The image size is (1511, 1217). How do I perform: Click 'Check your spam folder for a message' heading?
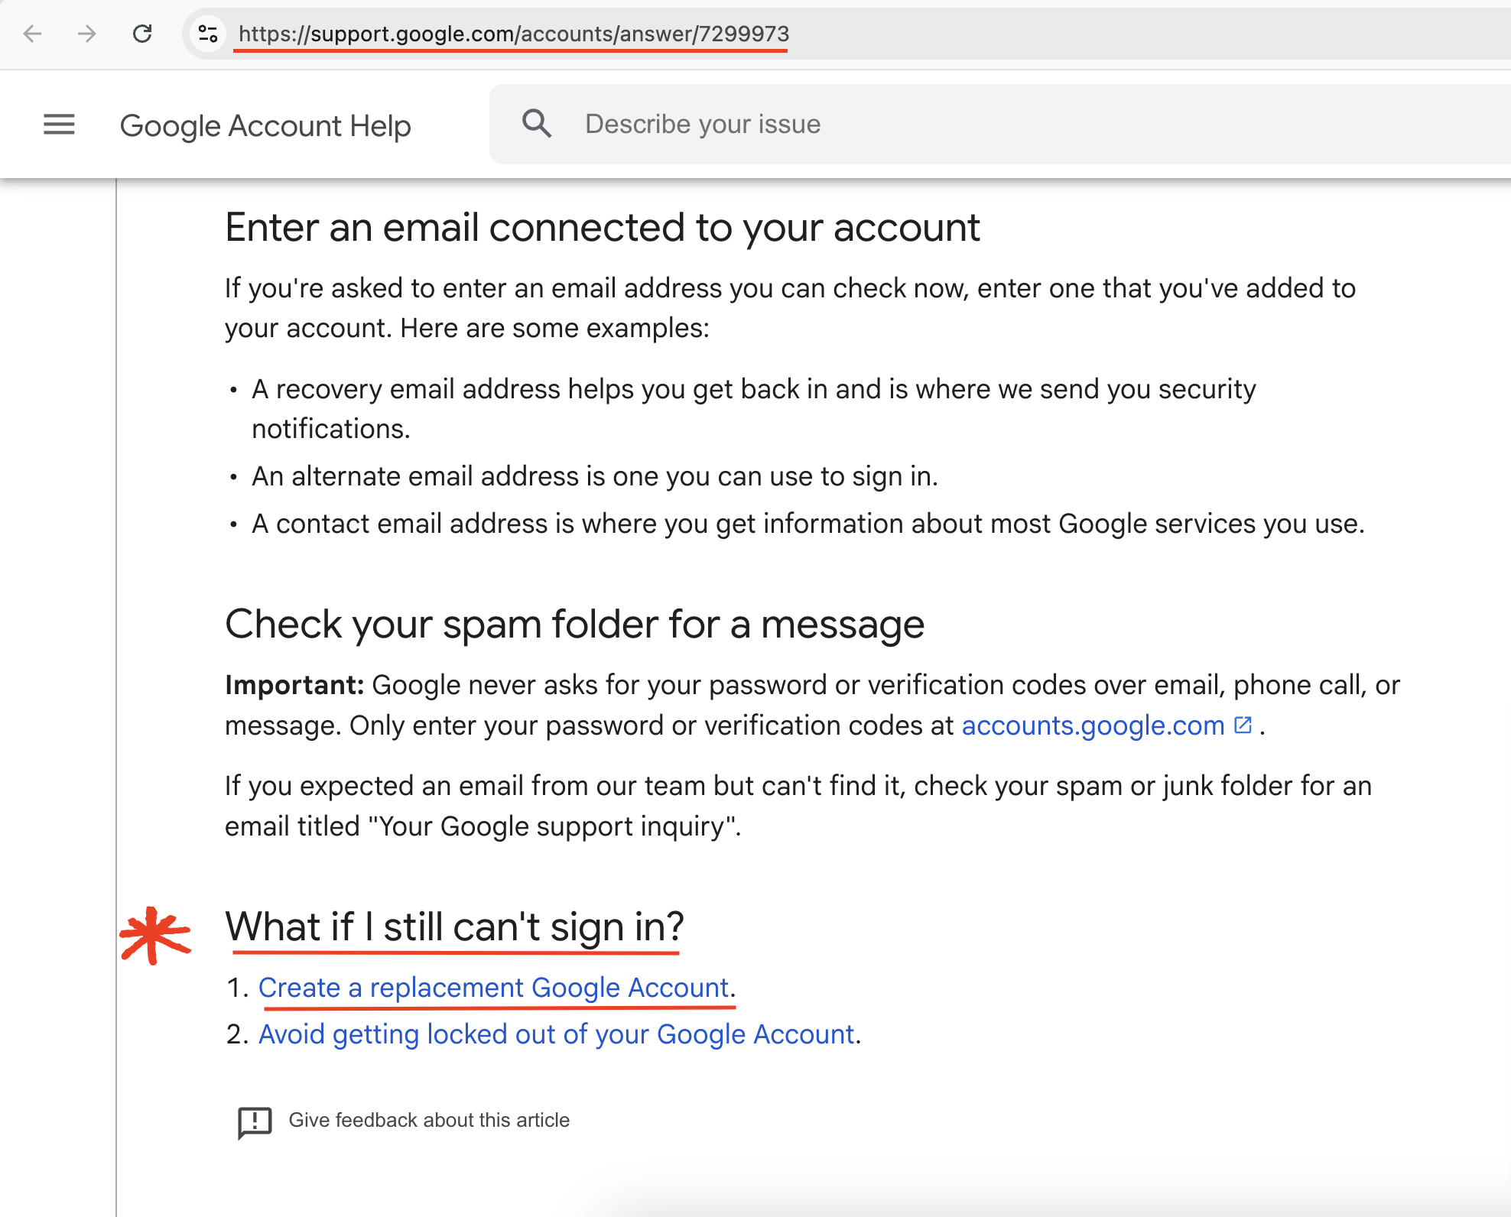(574, 625)
